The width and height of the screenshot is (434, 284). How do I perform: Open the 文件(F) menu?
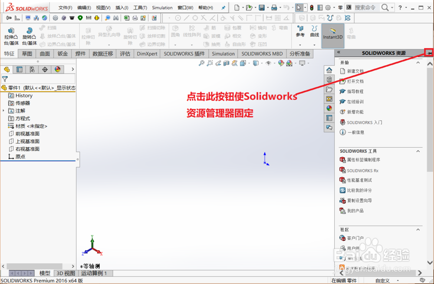66,8
